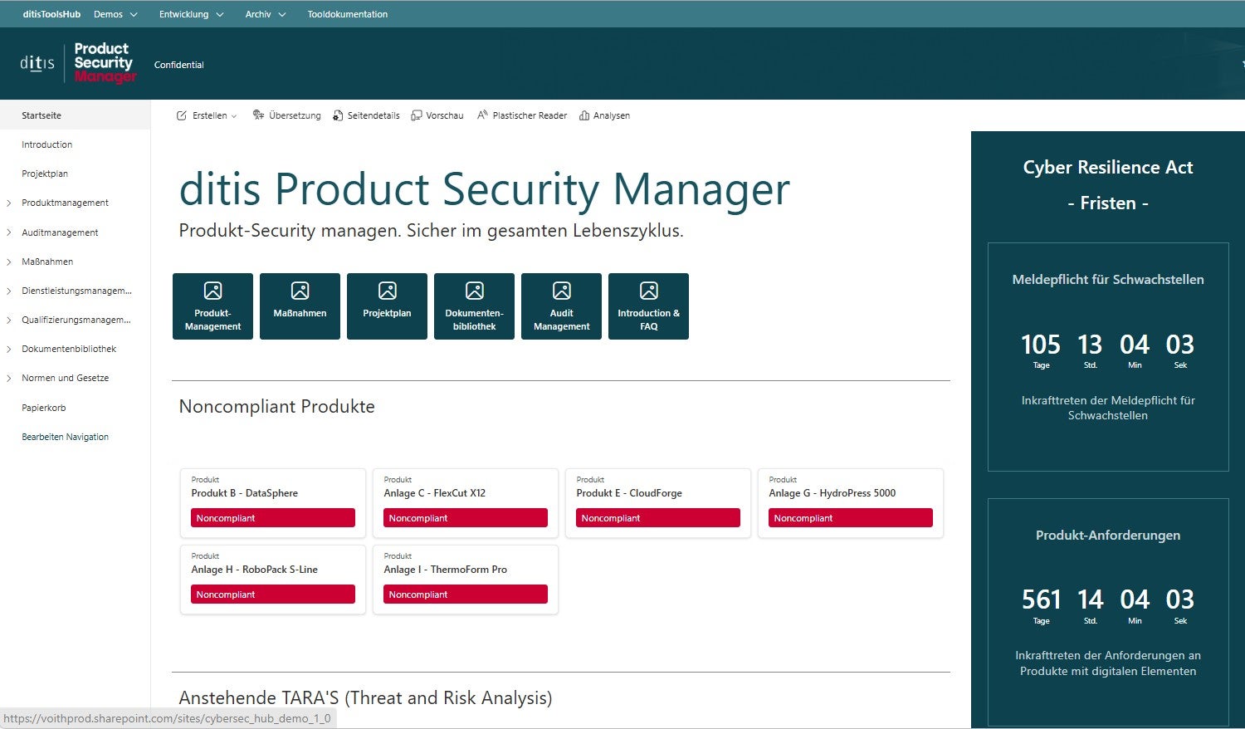Click the ditis logo in header
The image size is (1245, 729).
tap(37, 64)
